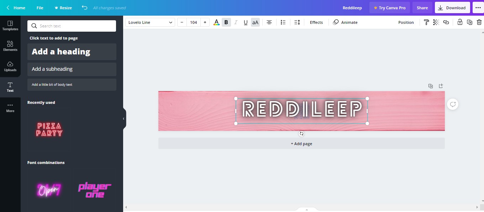
Task: Edit the Reddileep design title
Action: (352, 8)
